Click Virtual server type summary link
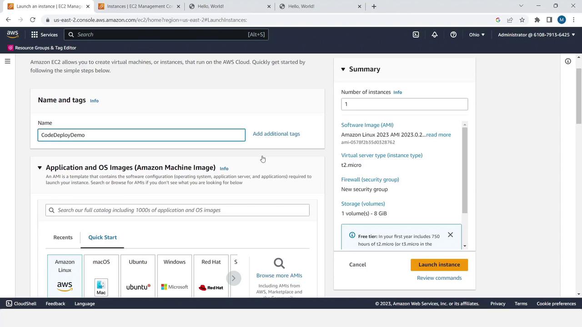 (x=382, y=155)
